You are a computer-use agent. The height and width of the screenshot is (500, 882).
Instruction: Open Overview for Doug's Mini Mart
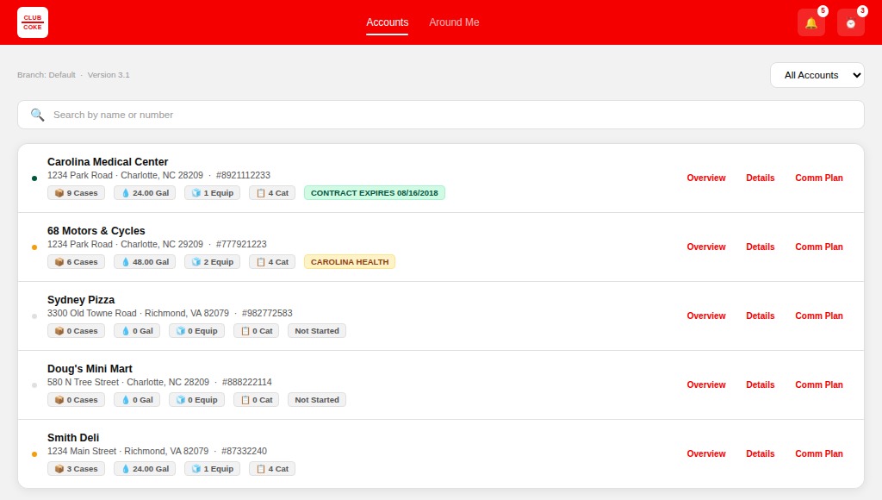tap(706, 384)
